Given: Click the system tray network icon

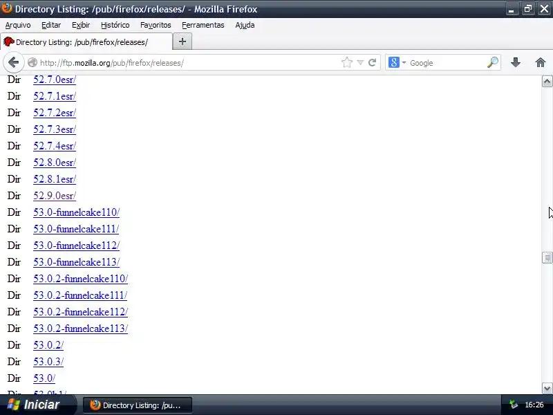Looking at the screenshot, I should point(513,405).
